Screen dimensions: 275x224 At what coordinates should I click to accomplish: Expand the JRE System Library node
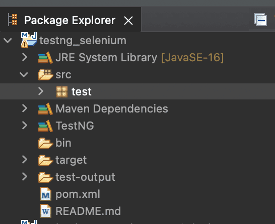[x=25, y=57]
